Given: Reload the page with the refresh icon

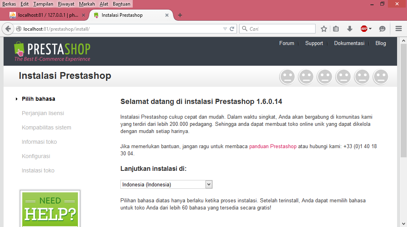Looking at the screenshot, I should click(x=232, y=29).
